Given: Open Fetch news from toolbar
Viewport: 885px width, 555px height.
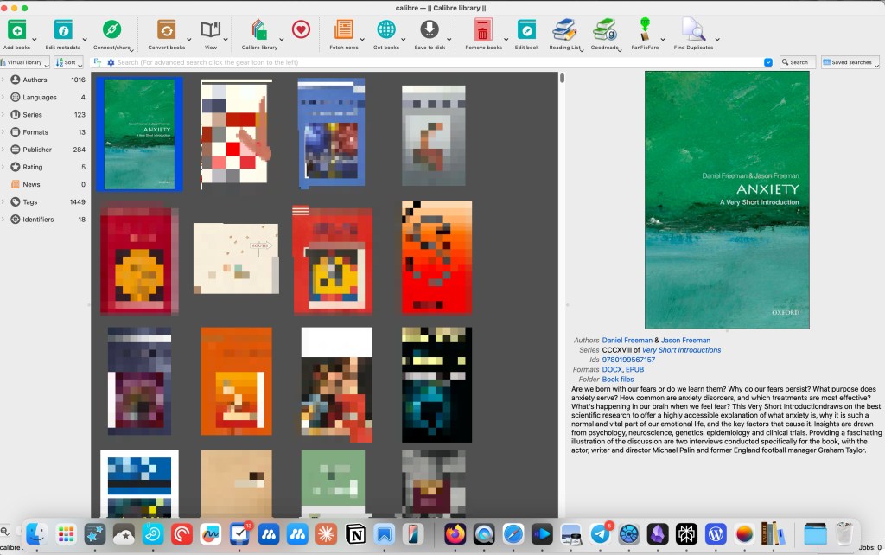Looking at the screenshot, I should click(x=344, y=30).
